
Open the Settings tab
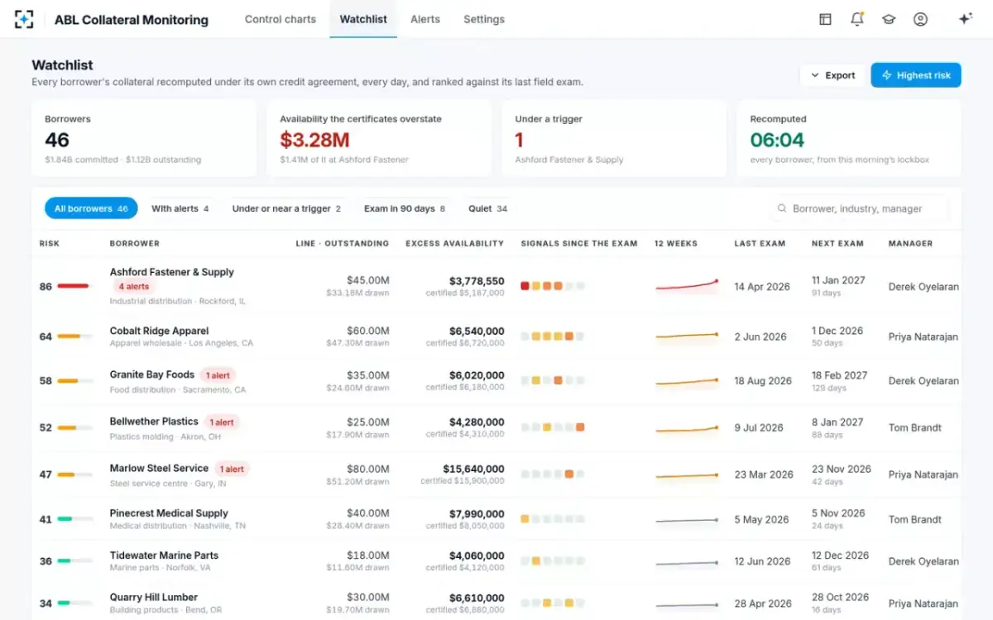[x=484, y=19]
